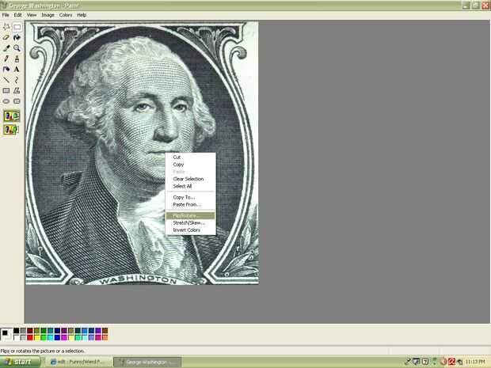
Task: Choose Select All from context menu
Action: (x=190, y=186)
